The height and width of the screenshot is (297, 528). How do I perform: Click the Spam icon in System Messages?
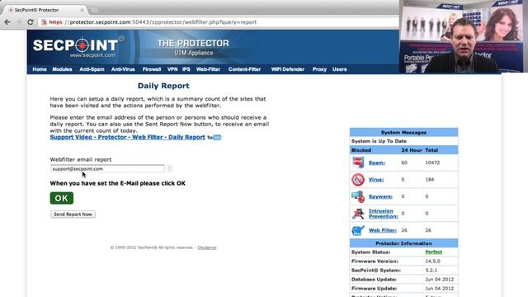coord(358,163)
